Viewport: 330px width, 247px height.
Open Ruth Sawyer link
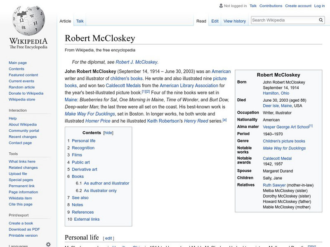(x=274, y=185)
